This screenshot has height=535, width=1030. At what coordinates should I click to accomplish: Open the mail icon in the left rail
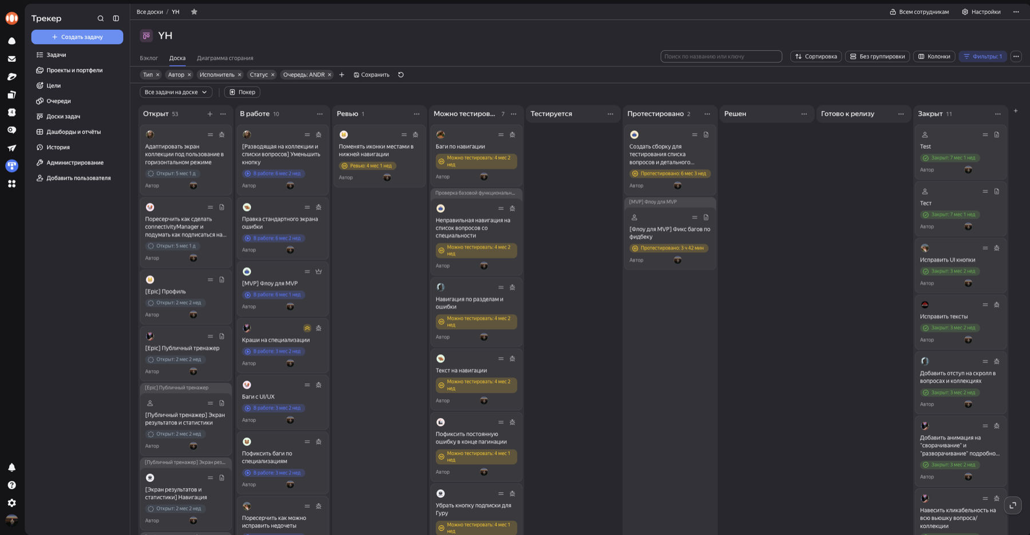click(12, 59)
